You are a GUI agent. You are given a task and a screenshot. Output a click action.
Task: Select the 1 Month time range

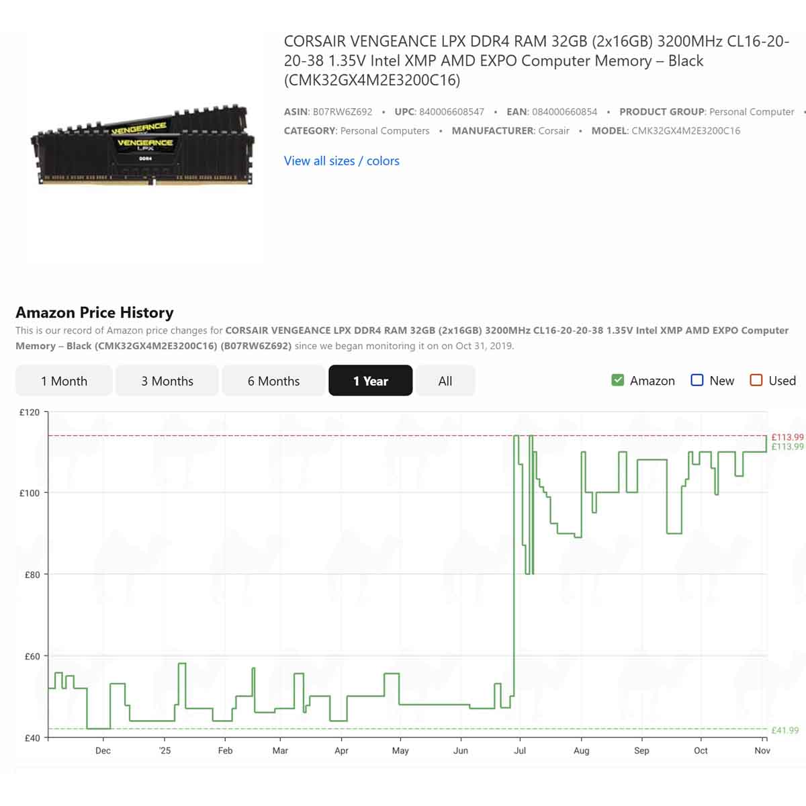coord(64,380)
